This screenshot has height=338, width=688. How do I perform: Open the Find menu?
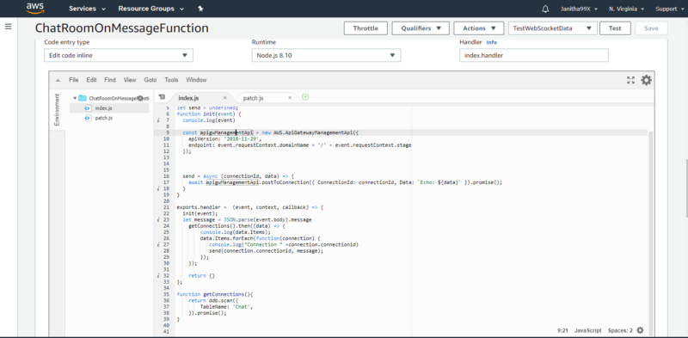click(x=110, y=80)
